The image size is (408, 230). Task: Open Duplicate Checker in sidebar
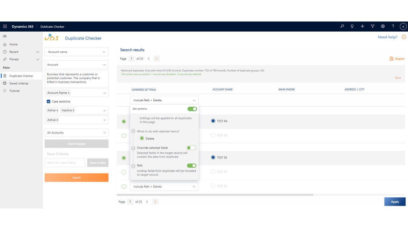point(21,76)
